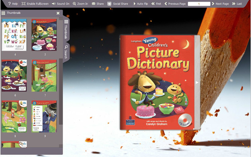Select the vertical Thumbnails side tab

[66, 29]
